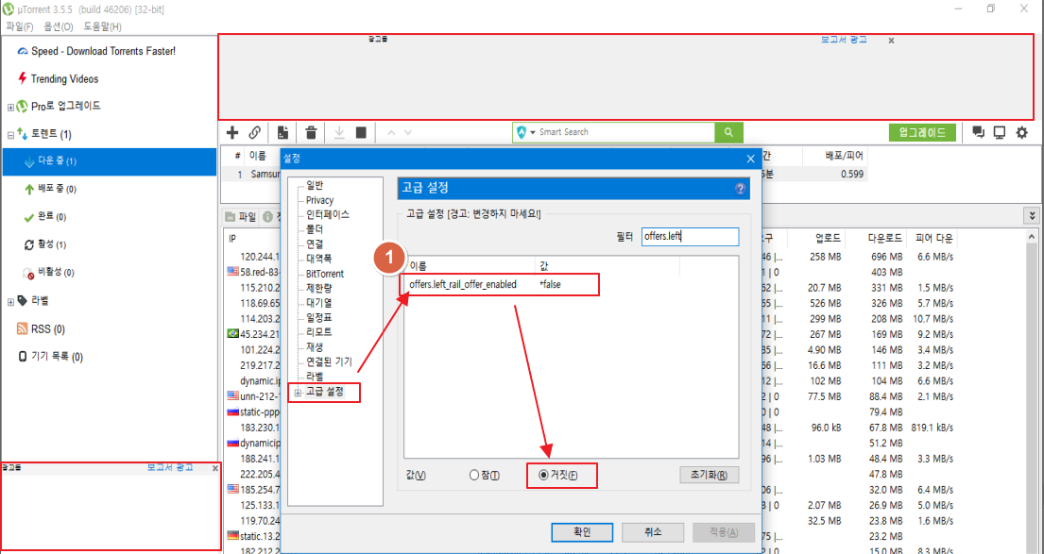Viewport: 1044px width, 554px height.
Task: Select 일정표 in settings tree
Action: (319, 317)
